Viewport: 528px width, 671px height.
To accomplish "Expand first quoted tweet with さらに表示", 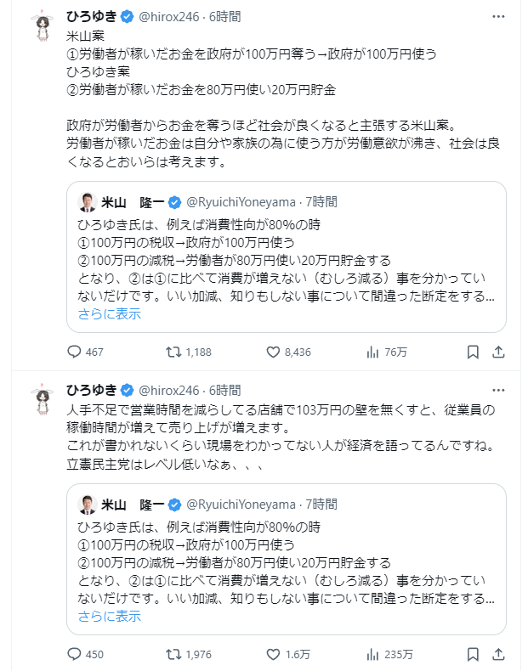I will [109, 314].
